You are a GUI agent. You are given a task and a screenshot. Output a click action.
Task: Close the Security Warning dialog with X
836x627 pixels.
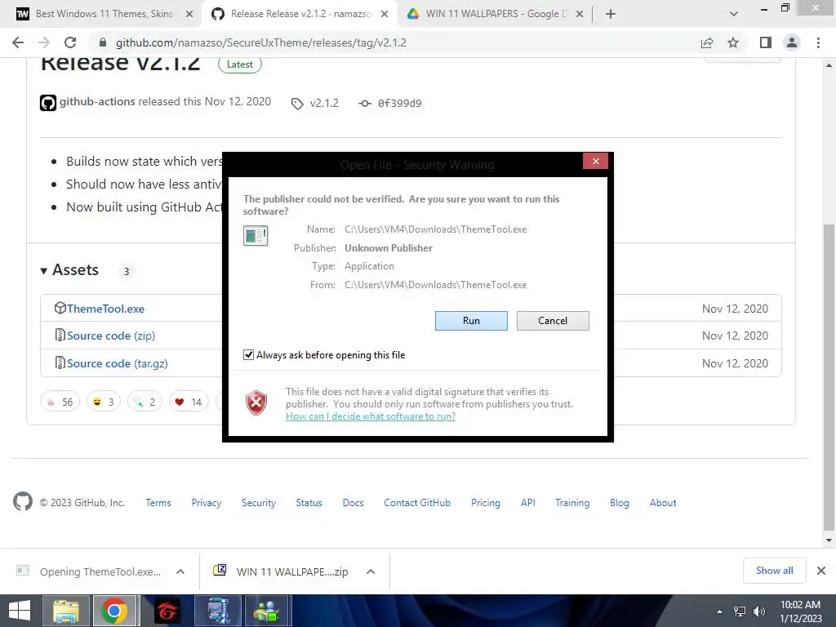pyautogui.click(x=595, y=161)
